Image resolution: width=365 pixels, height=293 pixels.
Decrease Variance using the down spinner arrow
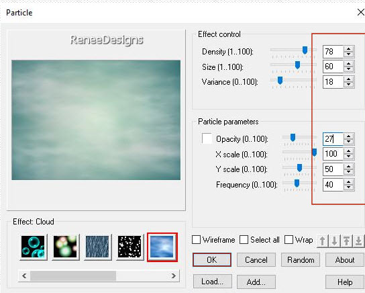(x=348, y=85)
